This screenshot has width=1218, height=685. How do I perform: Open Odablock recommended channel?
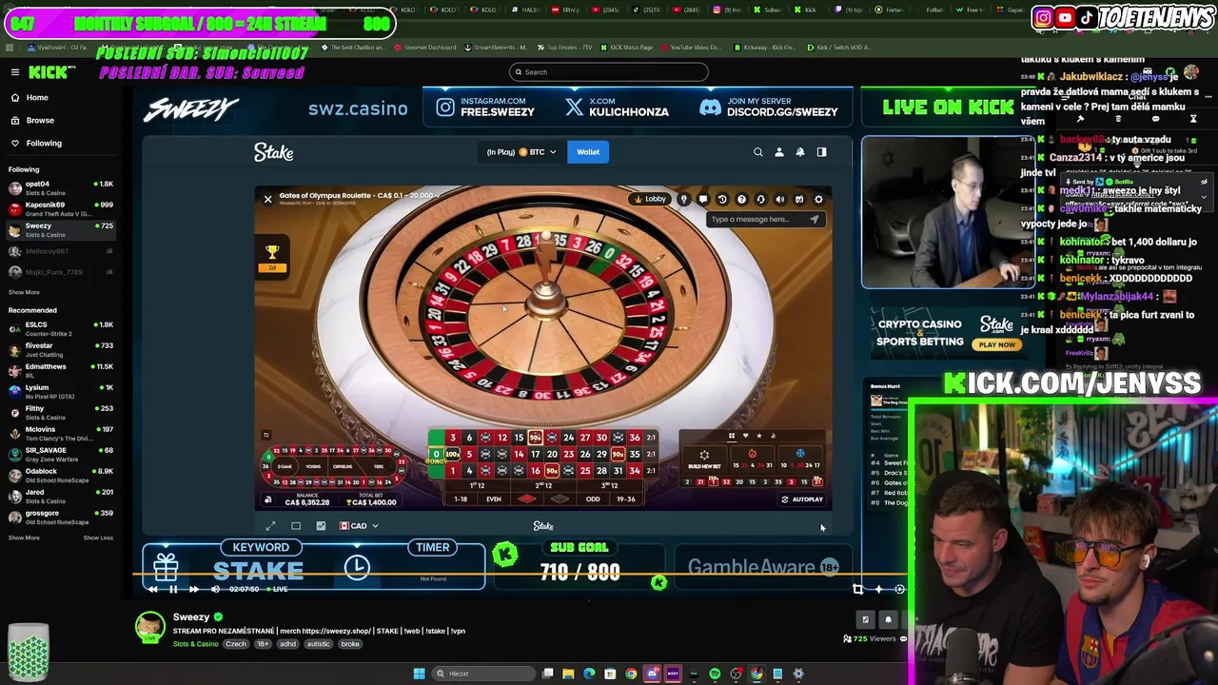pyautogui.click(x=59, y=475)
